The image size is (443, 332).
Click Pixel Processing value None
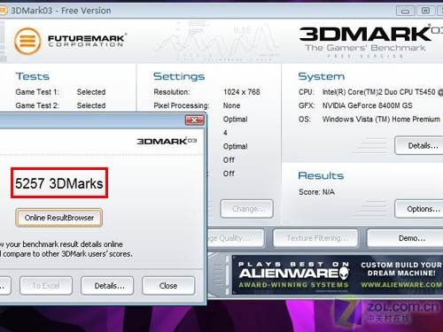coord(231,105)
